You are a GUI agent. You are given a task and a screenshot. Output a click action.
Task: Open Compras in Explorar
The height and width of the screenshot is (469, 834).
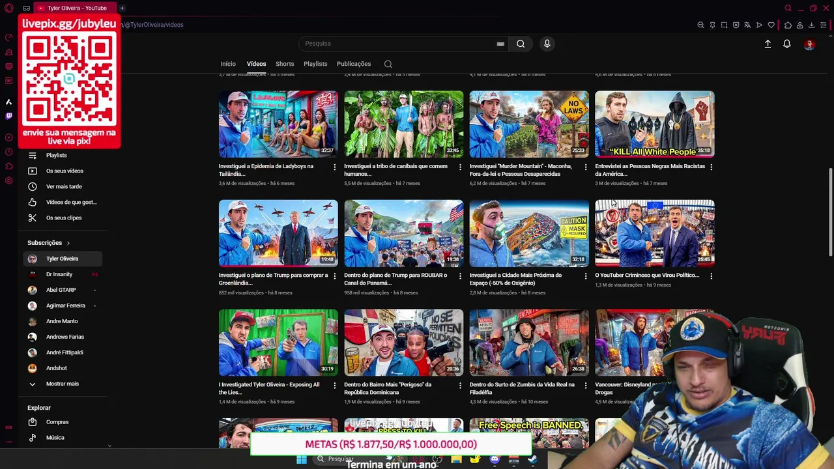coord(63,422)
